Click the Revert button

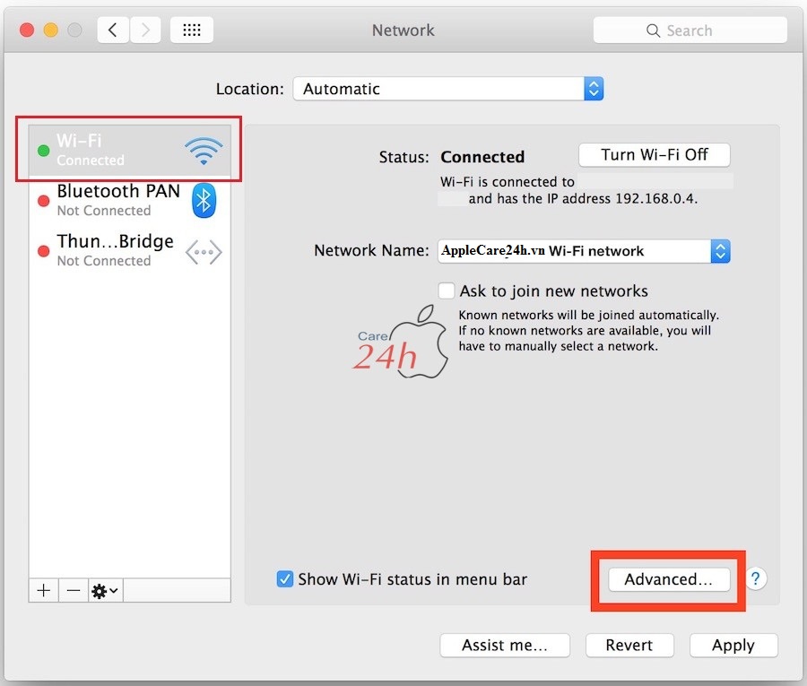pos(629,646)
